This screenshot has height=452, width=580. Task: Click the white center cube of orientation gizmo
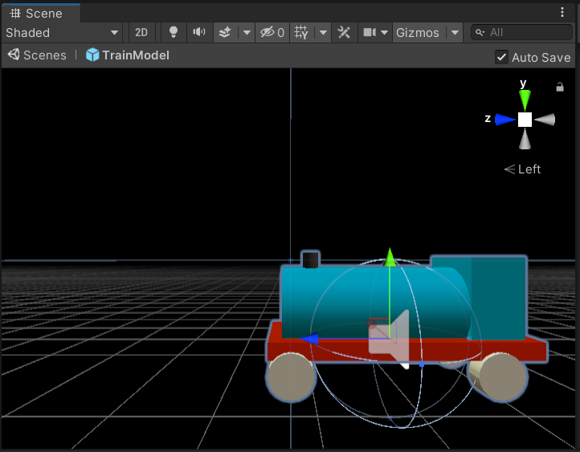pos(525,120)
